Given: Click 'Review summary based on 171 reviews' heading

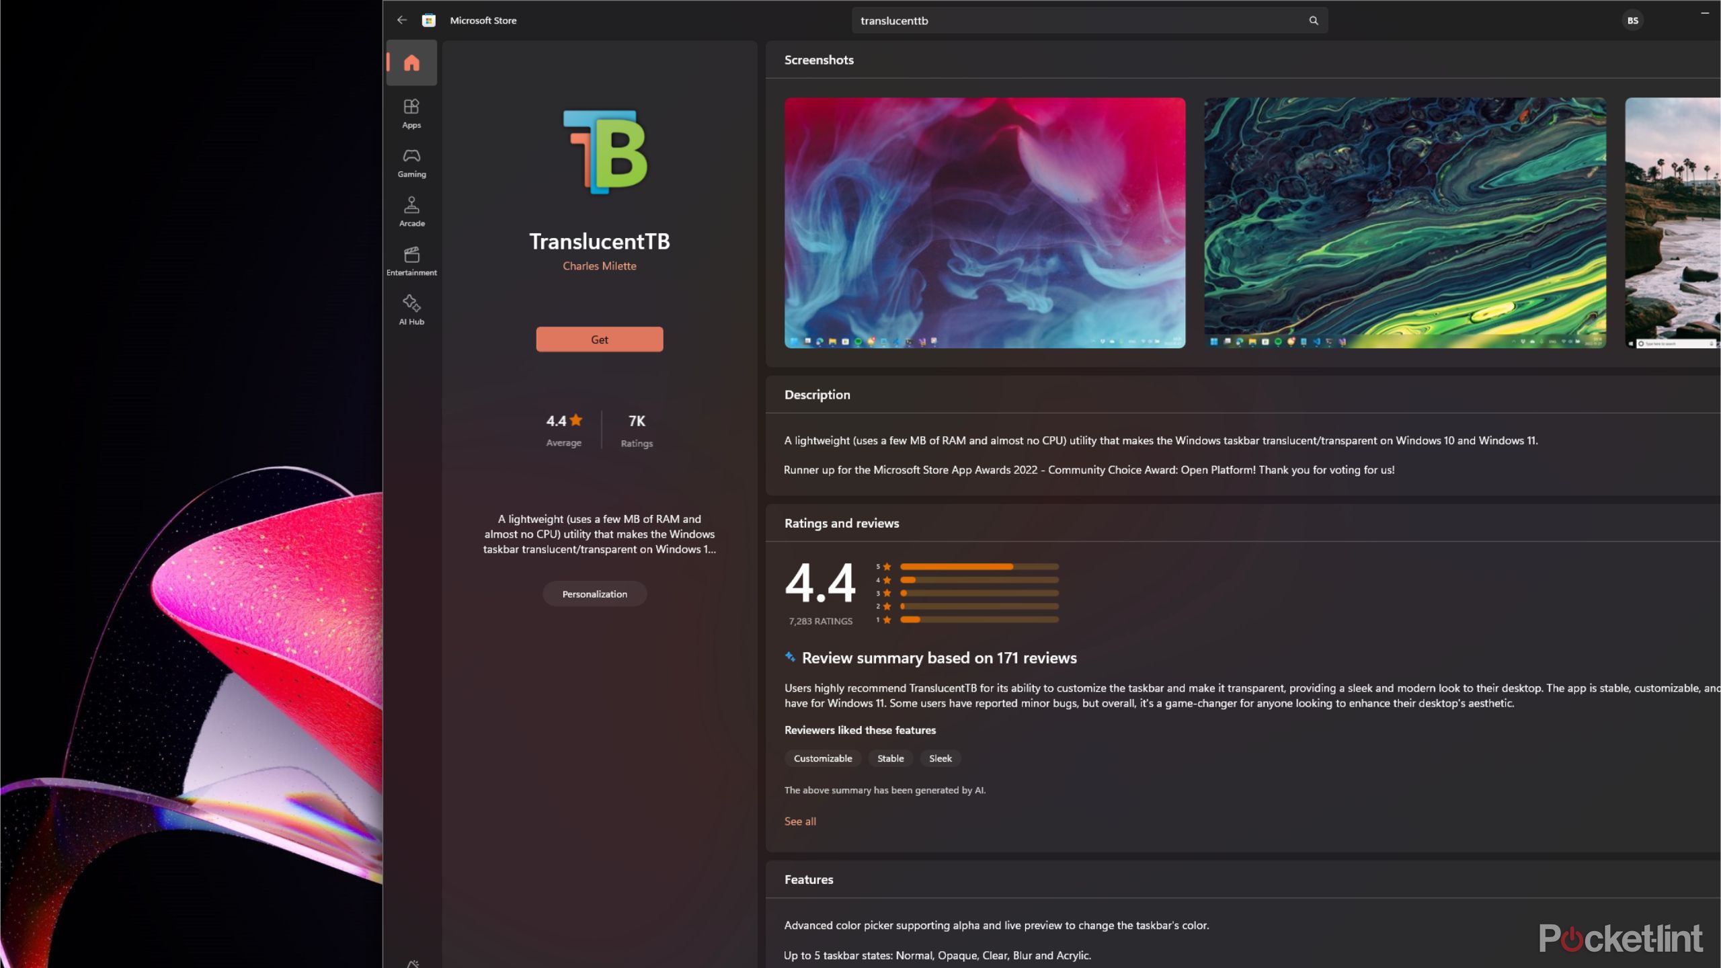Looking at the screenshot, I should pos(939,658).
